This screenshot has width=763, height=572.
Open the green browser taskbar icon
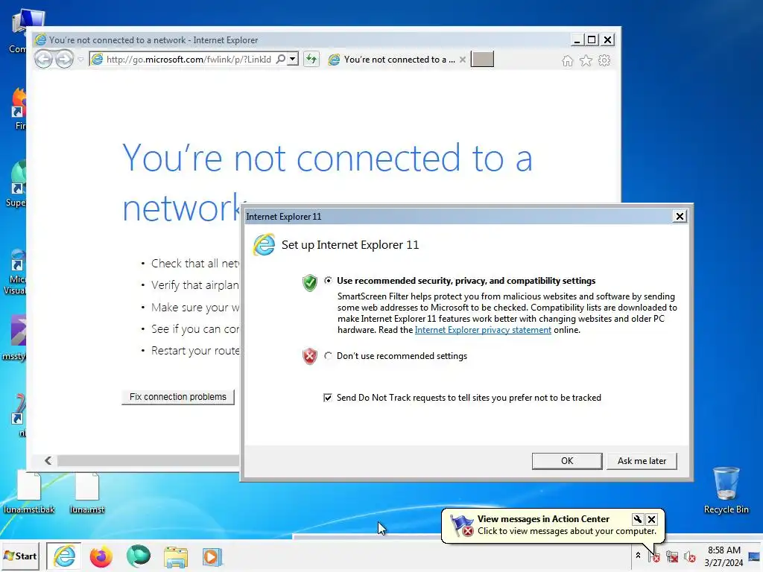(x=139, y=556)
